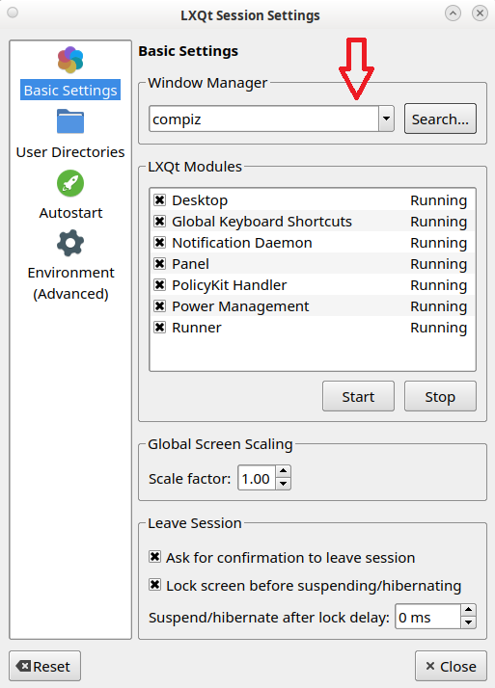Image resolution: width=495 pixels, height=688 pixels.
Task: Select the Runner row text
Action: click(x=197, y=328)
